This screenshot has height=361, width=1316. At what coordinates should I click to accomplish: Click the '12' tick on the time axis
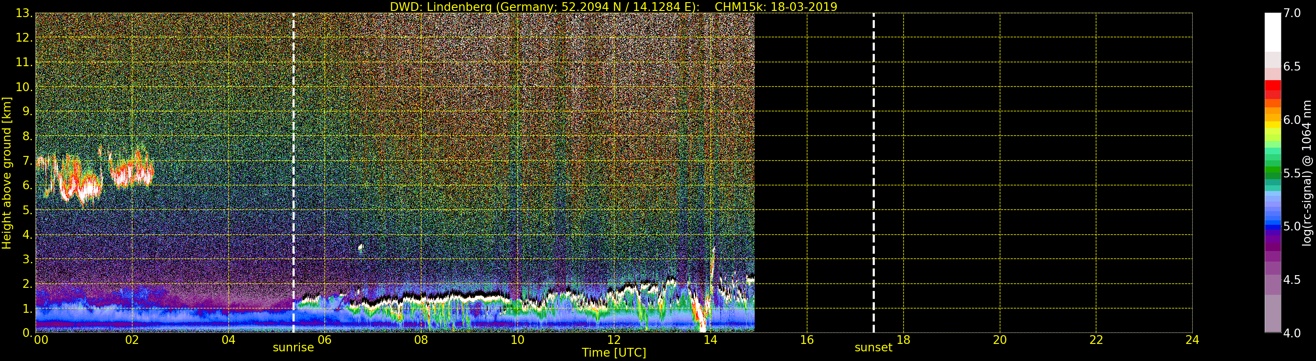click(x=613, y=340)
